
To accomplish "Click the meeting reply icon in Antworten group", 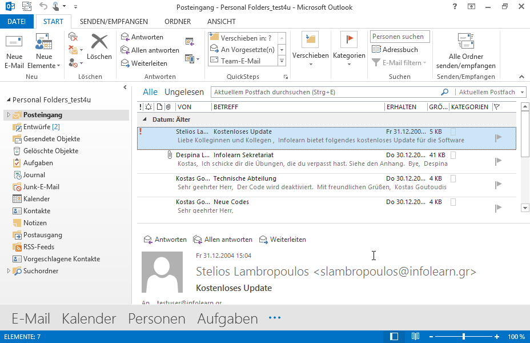I will 190,42.
